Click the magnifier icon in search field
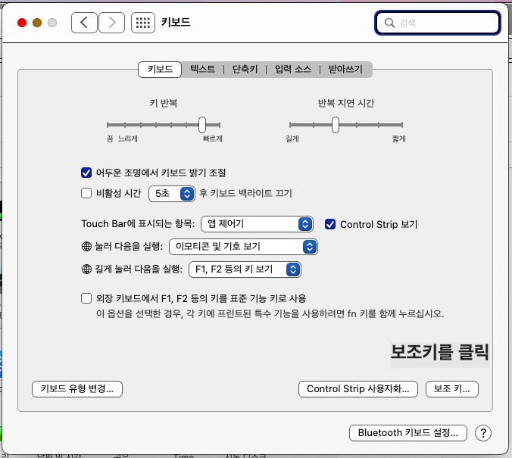 tap(389, 23)
